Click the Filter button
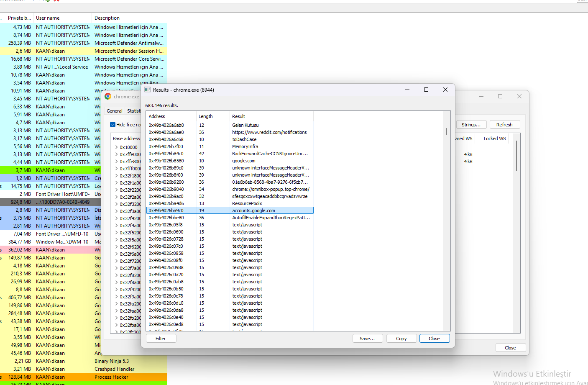The width and height of the screenshot is (588, 385). click(161, 339)
